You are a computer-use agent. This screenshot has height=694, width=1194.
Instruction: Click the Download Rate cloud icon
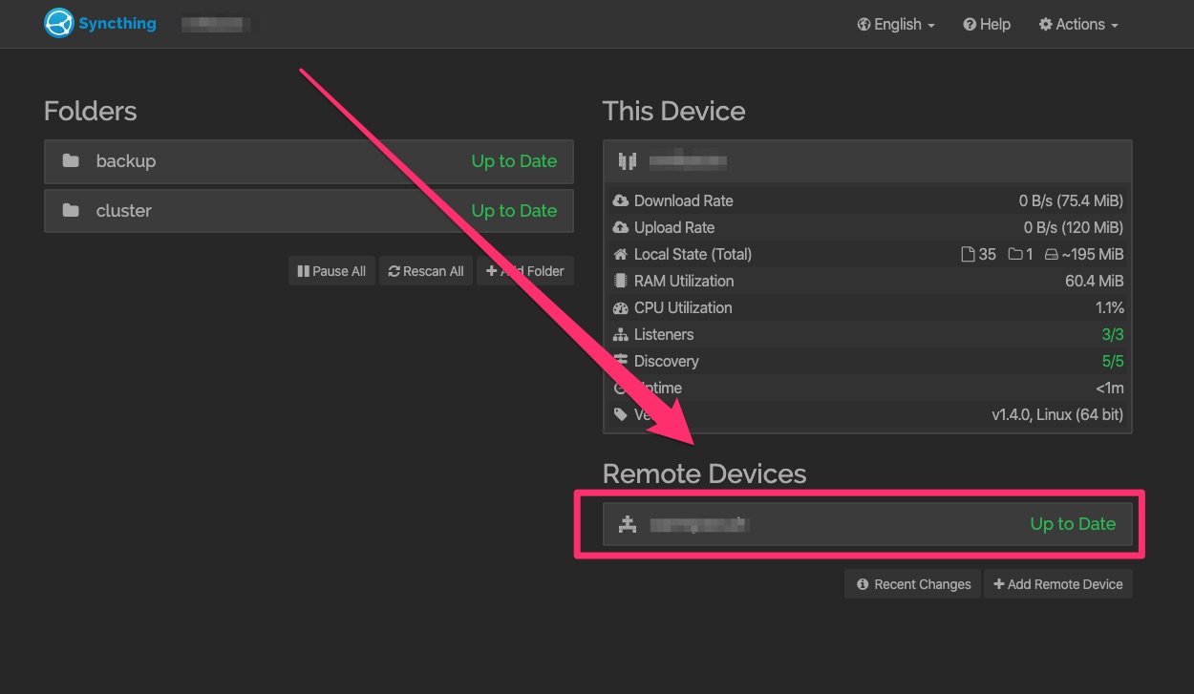point(621,201)
